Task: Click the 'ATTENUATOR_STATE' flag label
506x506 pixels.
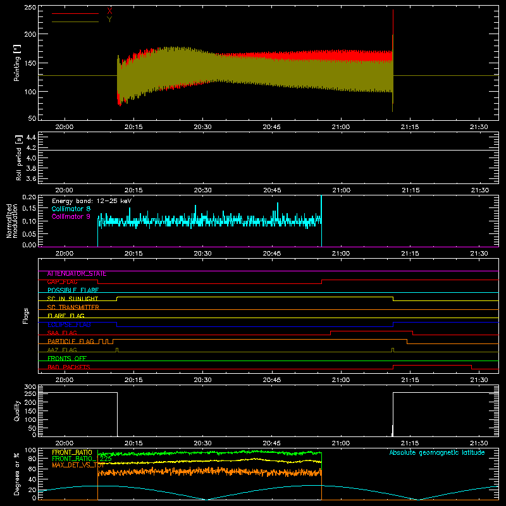Action: tap(77, 274)
